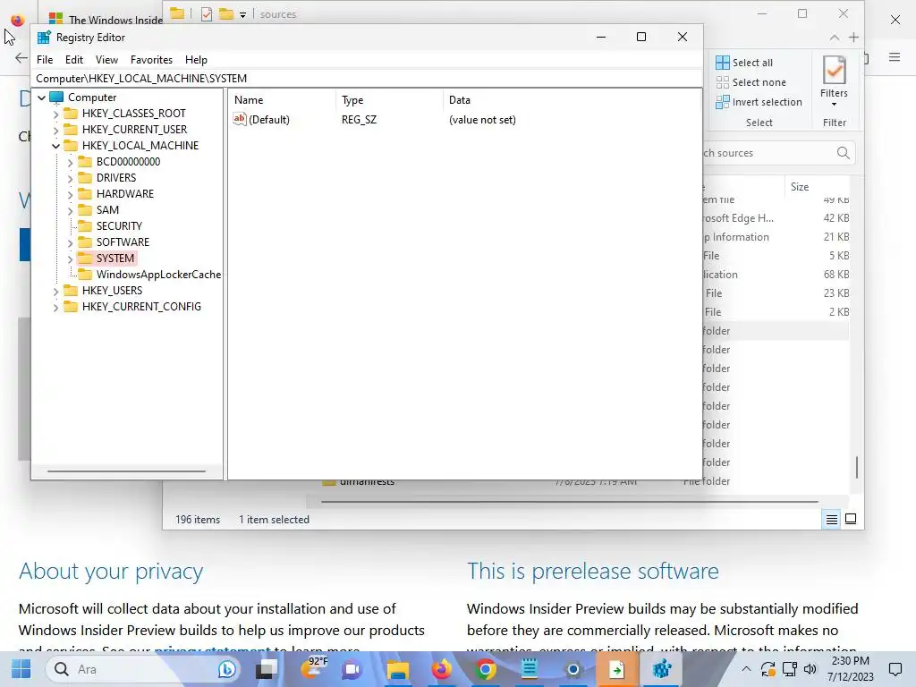Open the notification center icon
The width and height of the screenshot is (916, 687).
click(895, 669)
